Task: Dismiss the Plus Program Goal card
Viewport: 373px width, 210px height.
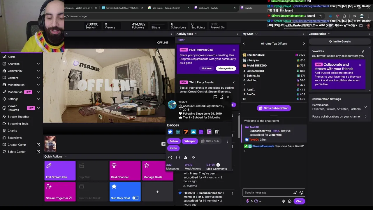Action: [233, 50]
